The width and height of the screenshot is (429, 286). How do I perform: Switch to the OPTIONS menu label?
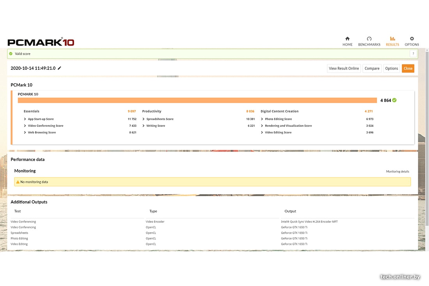pos(412,44)
